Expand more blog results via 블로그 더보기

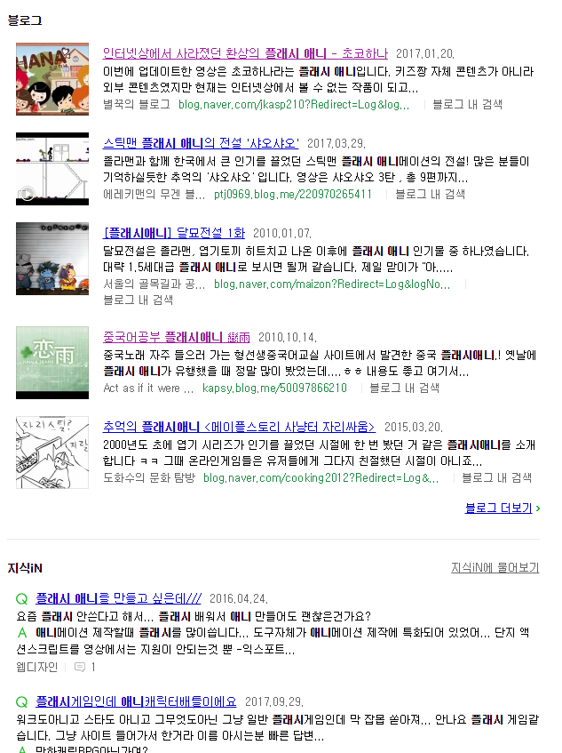click(502, 509)
